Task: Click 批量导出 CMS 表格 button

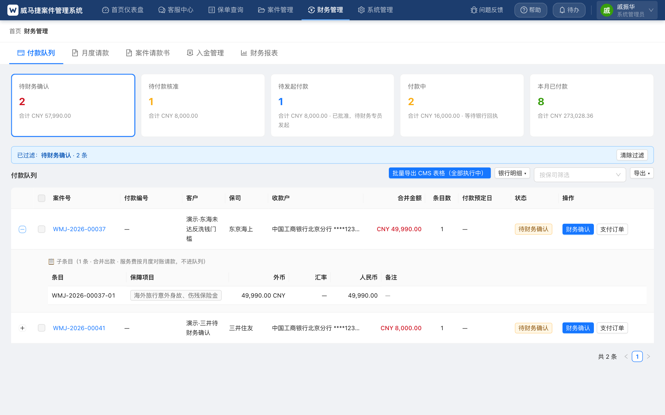Action: pyautogui.click(x=440, y=173)
